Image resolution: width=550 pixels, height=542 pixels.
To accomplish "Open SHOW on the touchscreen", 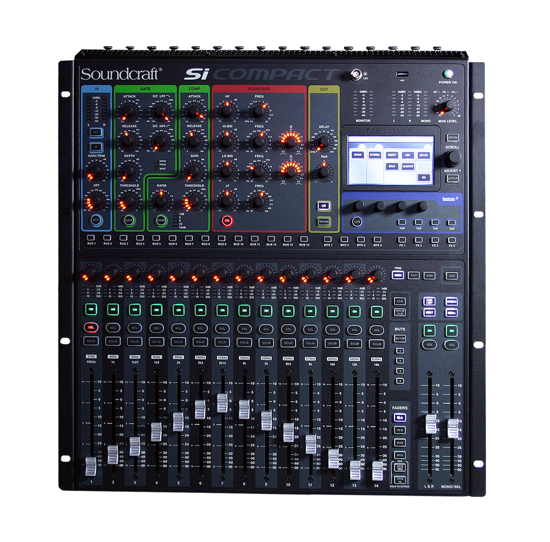I will pyautogui.click(x=358, y=155).
